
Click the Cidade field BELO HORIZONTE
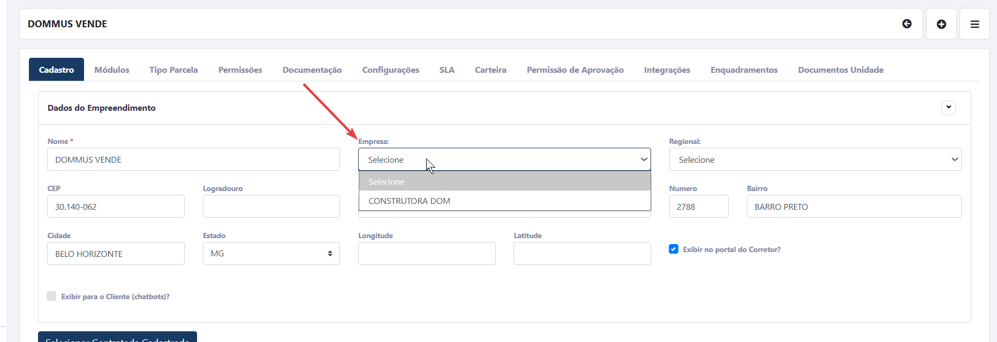click(x=116, y=254)
